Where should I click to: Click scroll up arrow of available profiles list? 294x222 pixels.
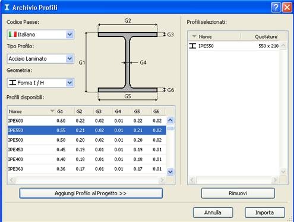[170, 120]
